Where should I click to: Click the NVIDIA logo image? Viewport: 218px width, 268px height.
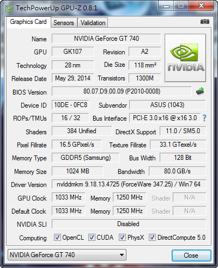click(x=185, y=58)
